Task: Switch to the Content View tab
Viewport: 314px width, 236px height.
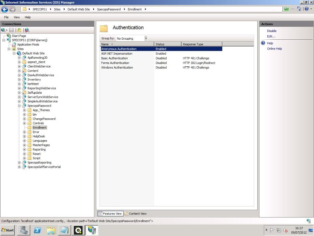Action: pos(136,214)
